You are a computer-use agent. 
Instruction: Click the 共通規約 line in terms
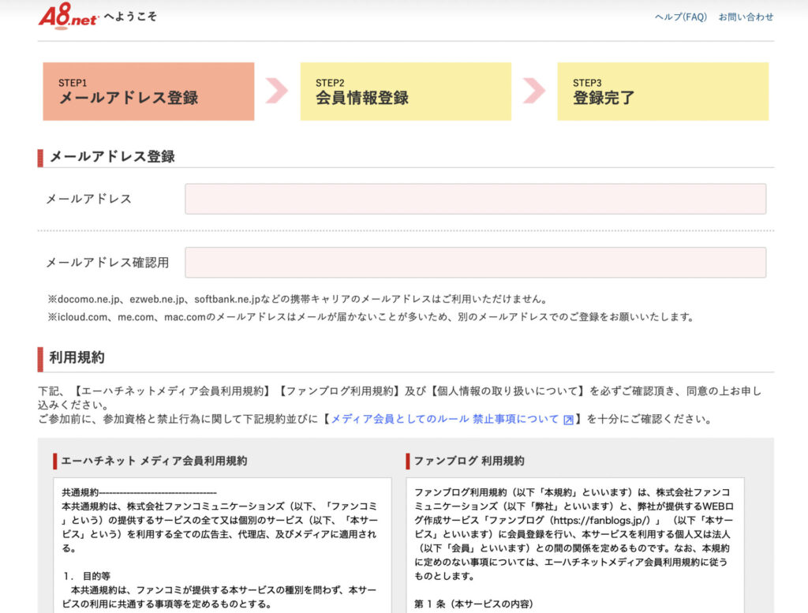pos(139,492)
